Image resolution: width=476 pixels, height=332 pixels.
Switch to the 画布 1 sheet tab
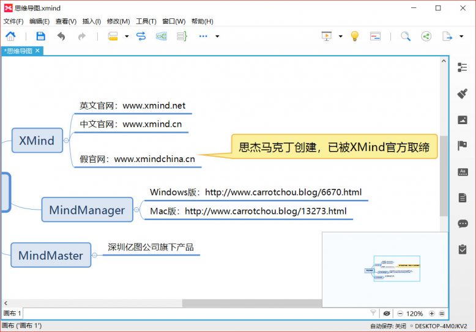pos(12,313)
